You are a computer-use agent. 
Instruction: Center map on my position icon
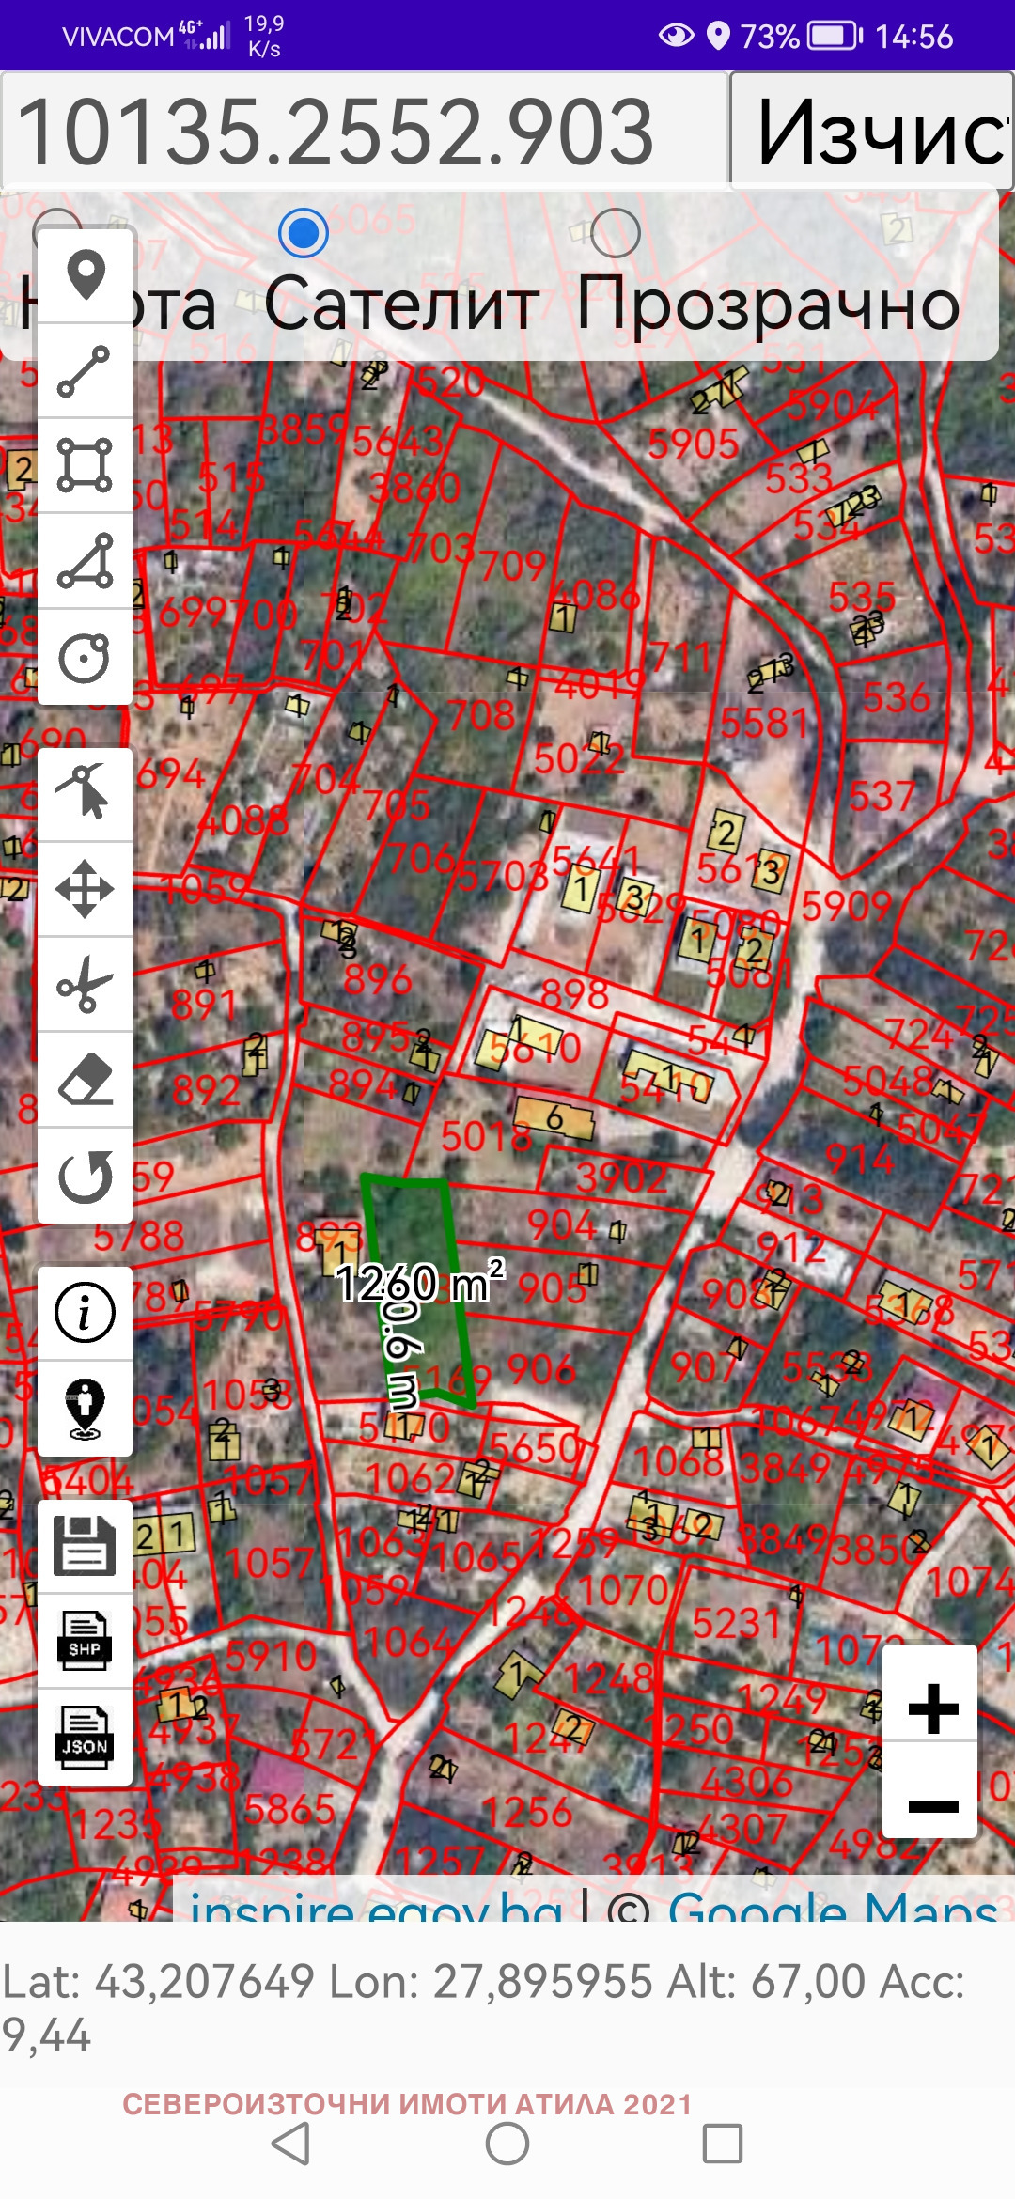click(x=85, y=1408)
